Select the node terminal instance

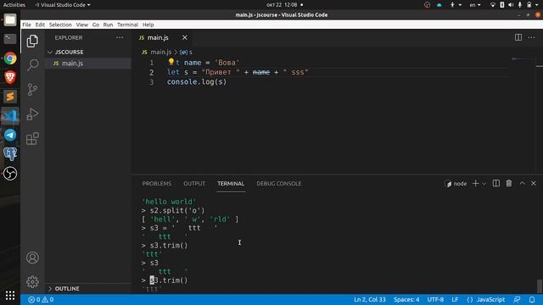pyautogui.click(x=456, y=184)
